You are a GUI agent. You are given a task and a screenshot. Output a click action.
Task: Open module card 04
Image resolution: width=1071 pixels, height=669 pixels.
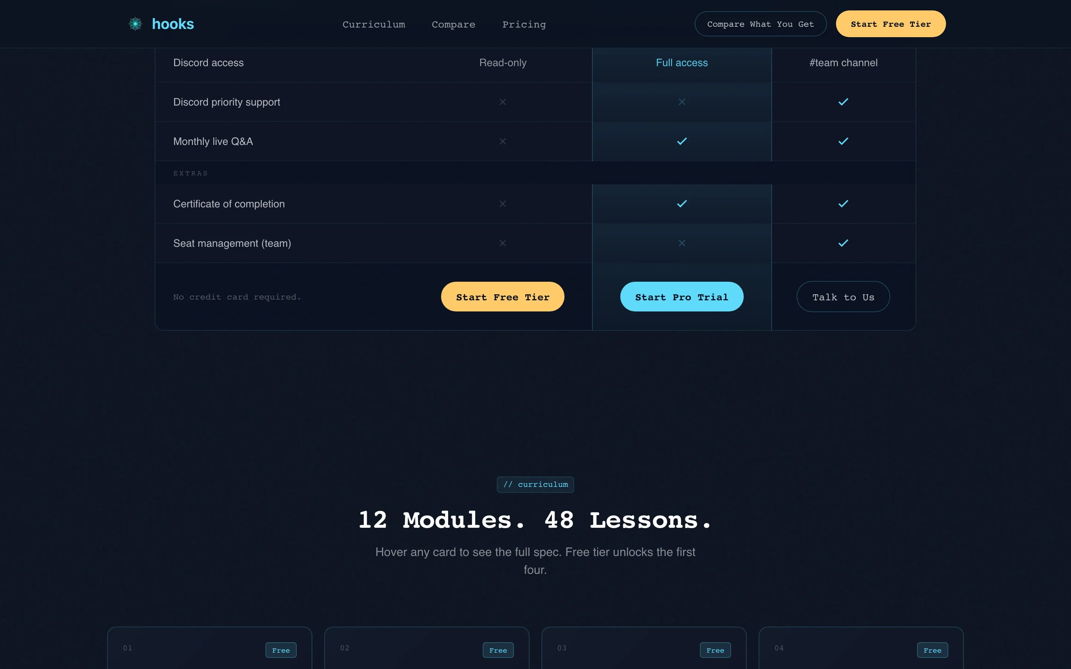pyautogui.click(x=861, y=648)
